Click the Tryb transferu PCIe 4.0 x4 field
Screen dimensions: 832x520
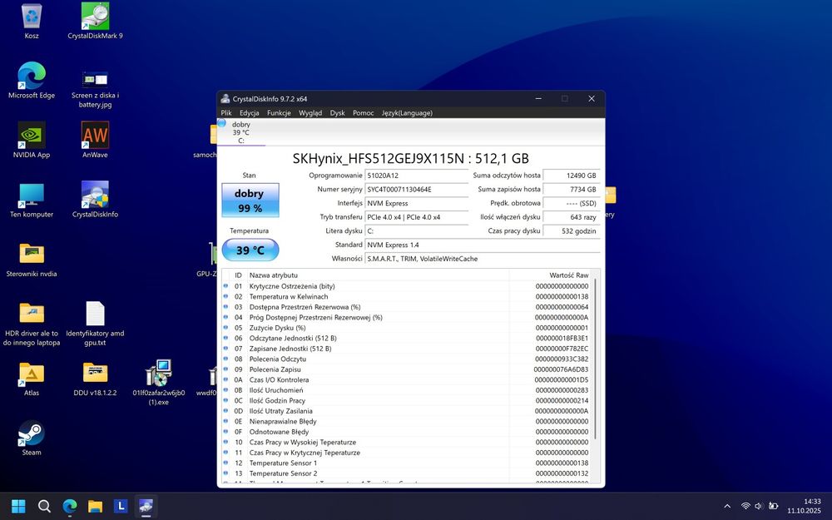click(417, 217)
